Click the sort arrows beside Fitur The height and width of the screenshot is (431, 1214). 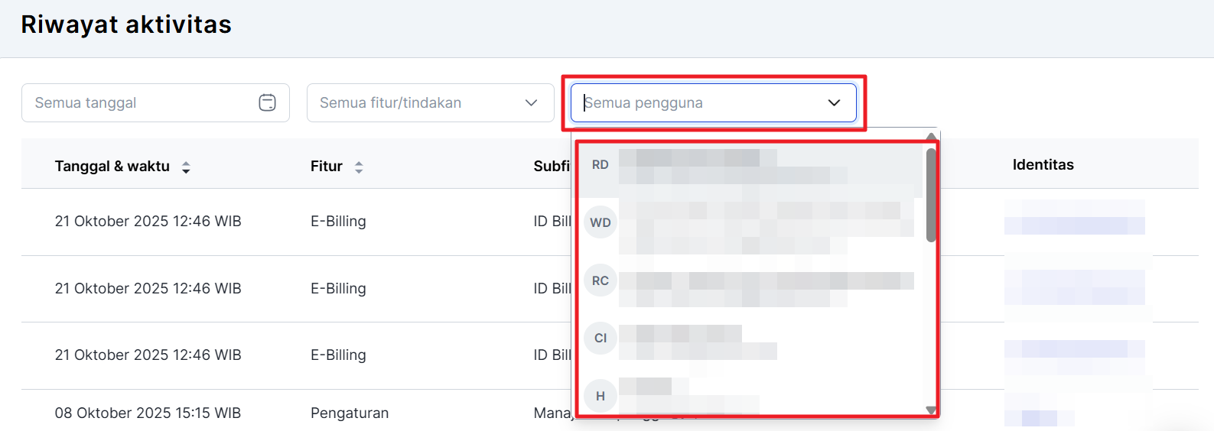(x=359, y=167)
